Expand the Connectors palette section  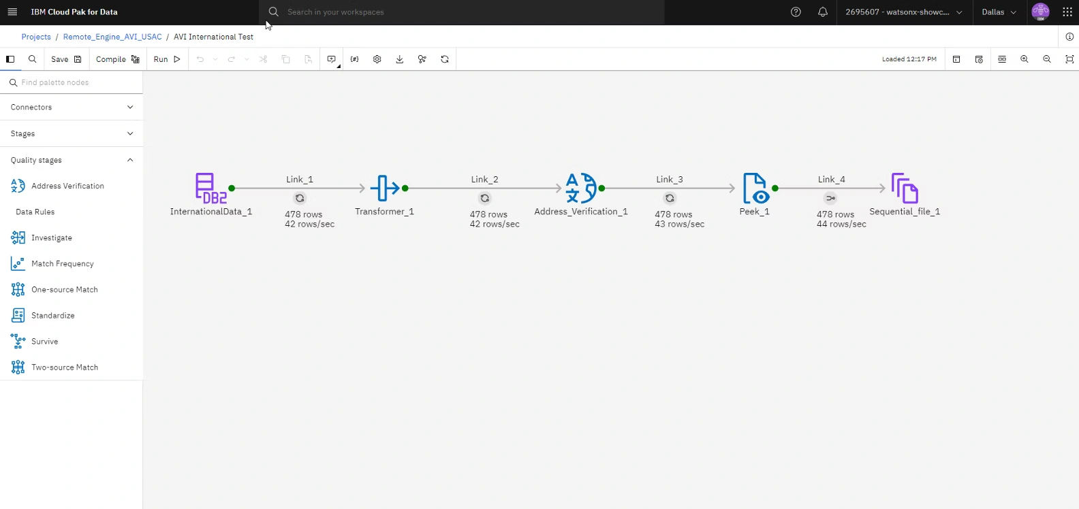pos(72,108)
